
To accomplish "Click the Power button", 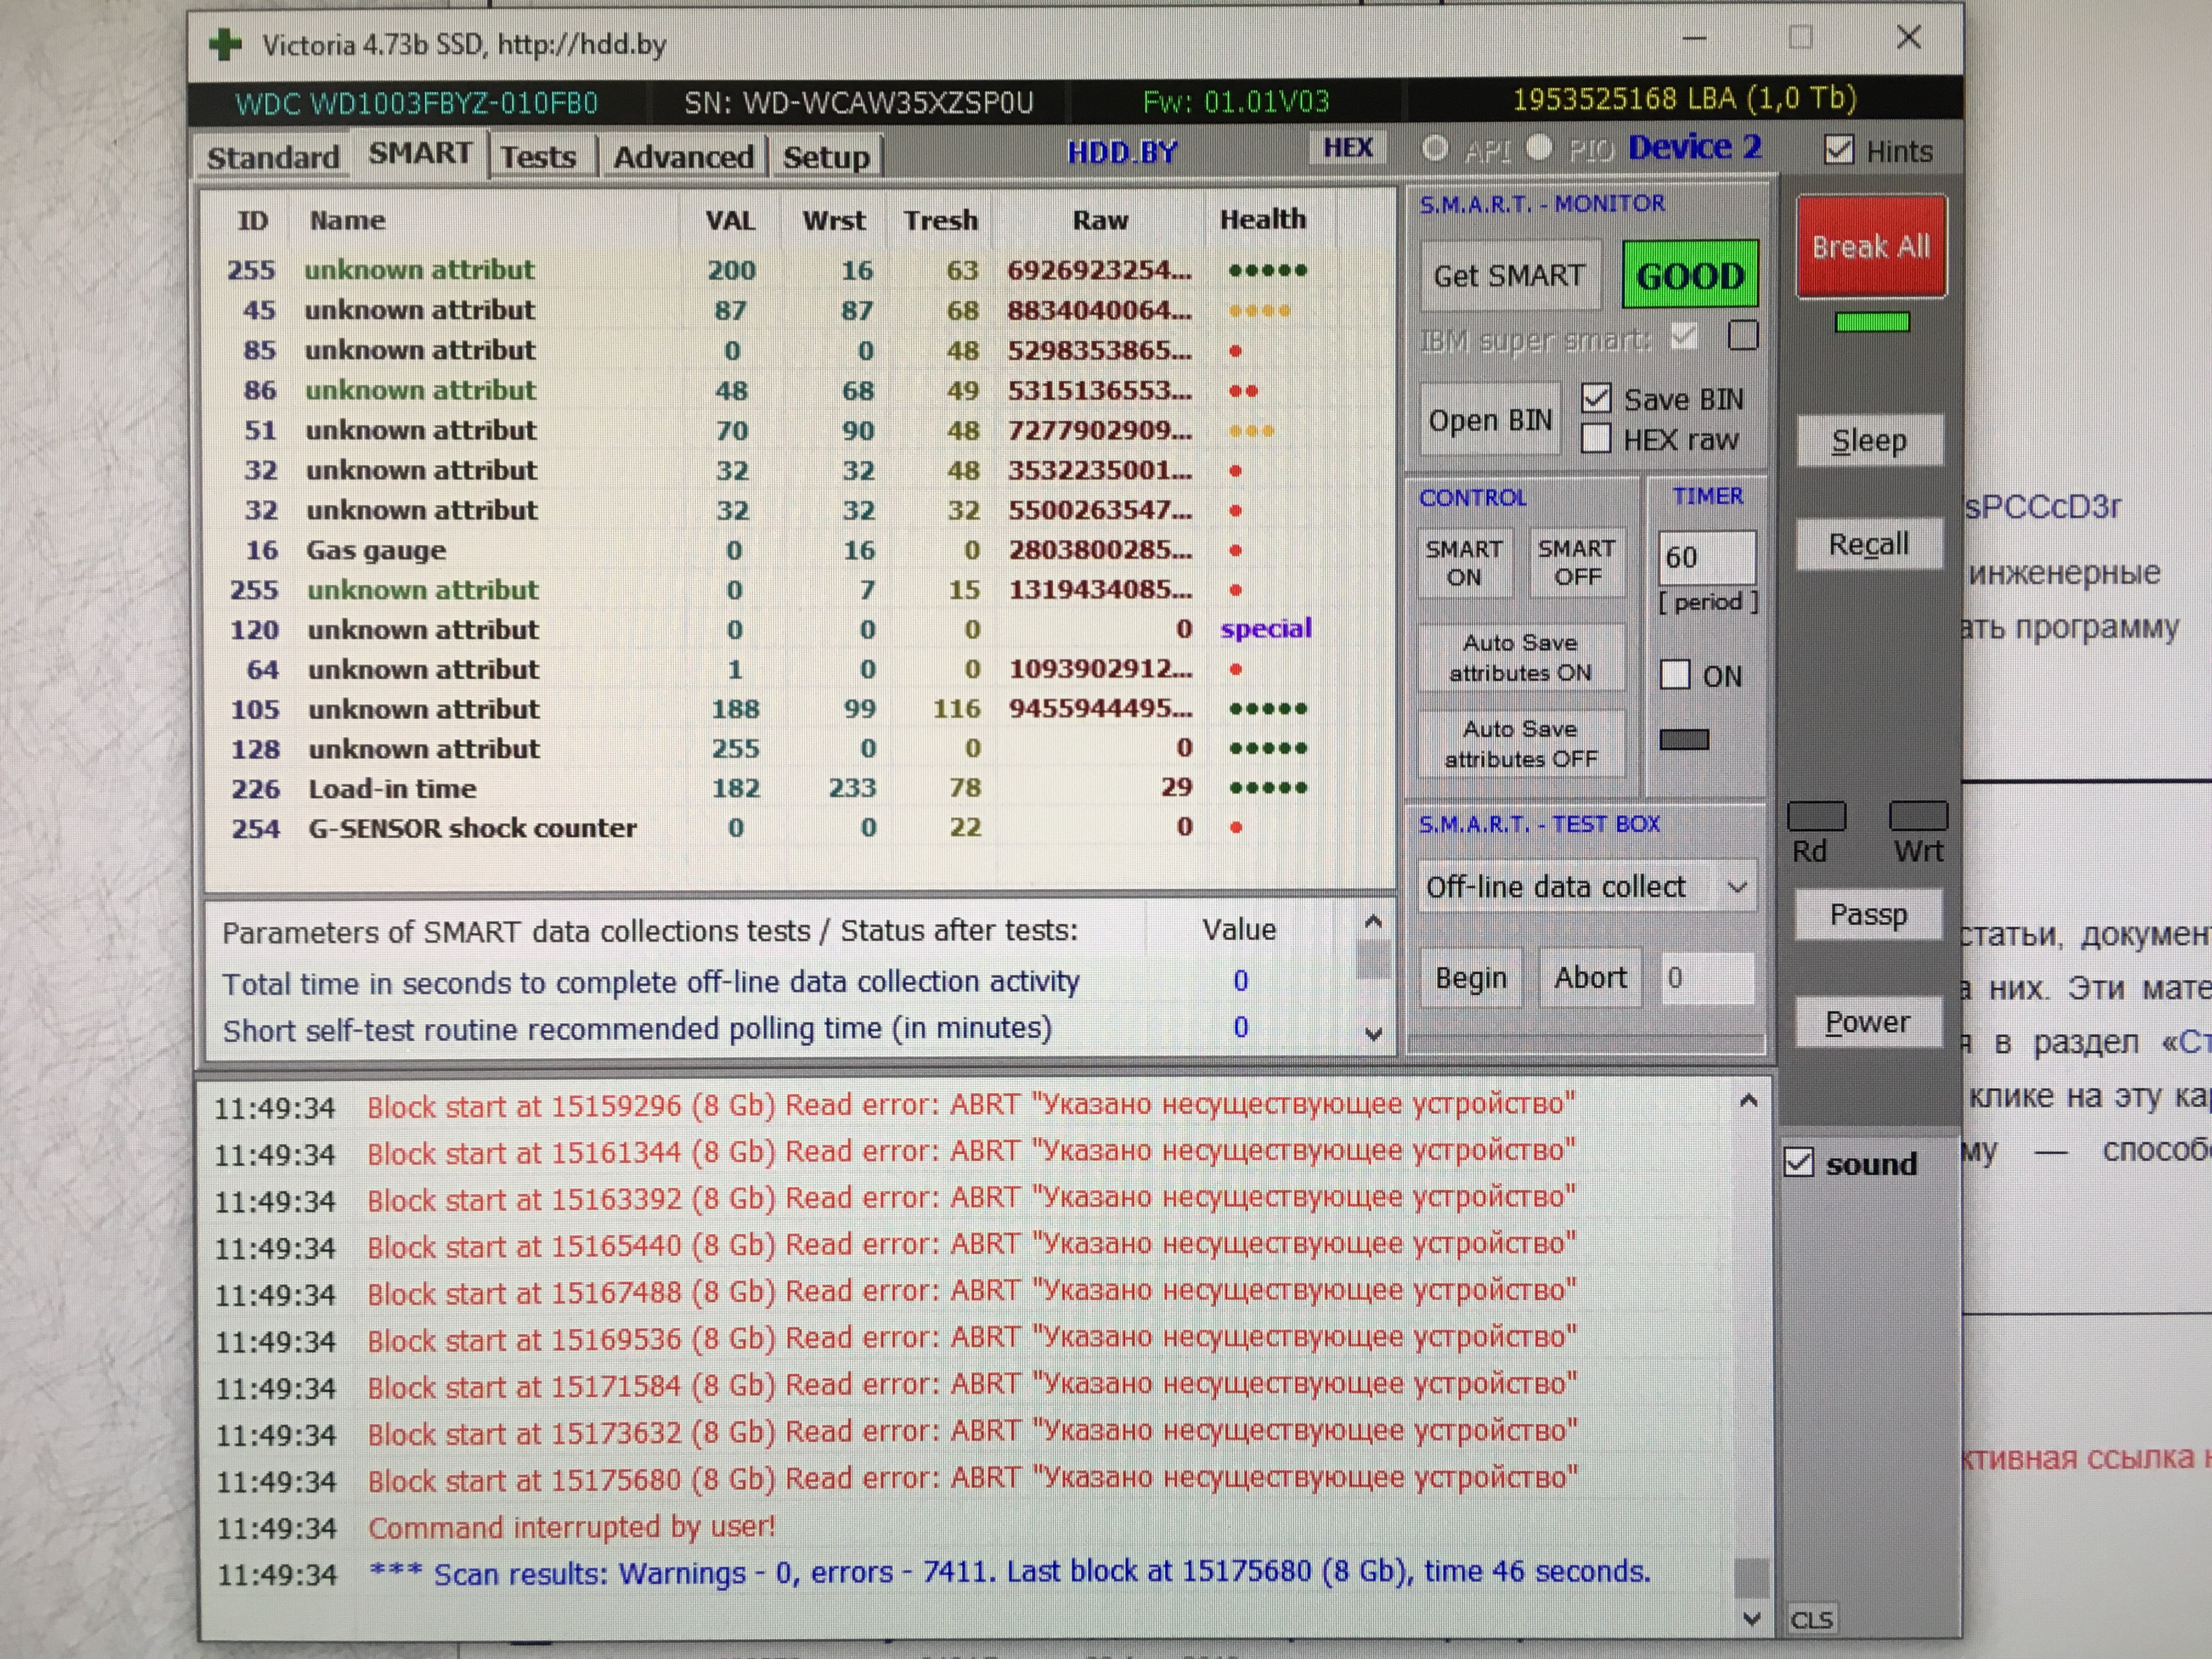I will click(1869, 1022).
